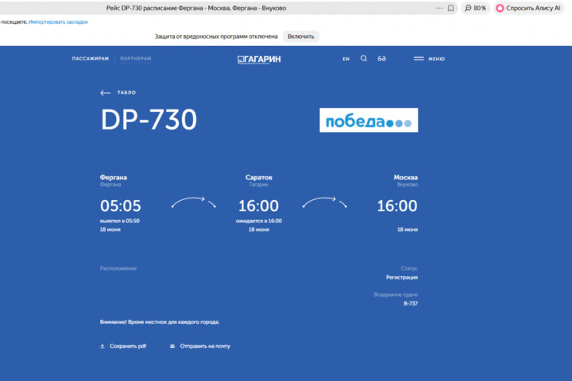This screenshot has height=381, width=572.
Task: Click the Включить protection button
Action: pos(301,37)
